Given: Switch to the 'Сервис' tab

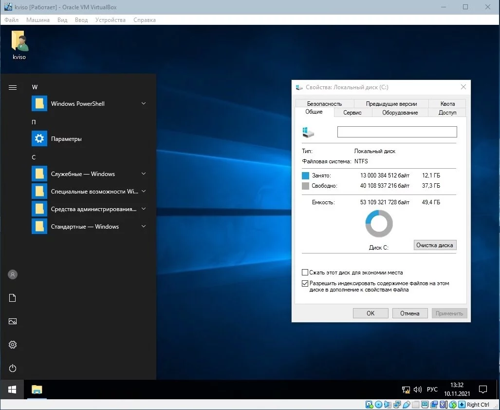Looking at the screenshot, I should [x=352, y=113].
